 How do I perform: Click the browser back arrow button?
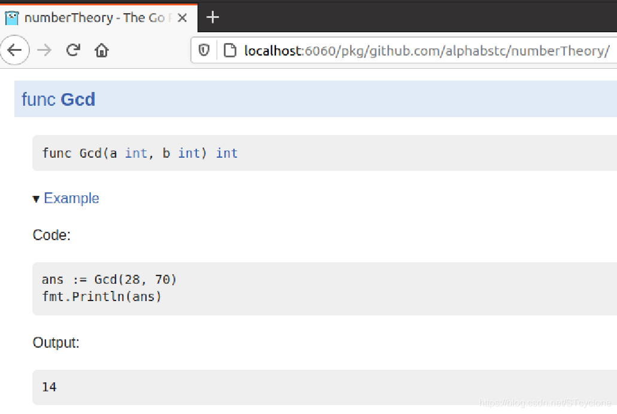(14, 50)
